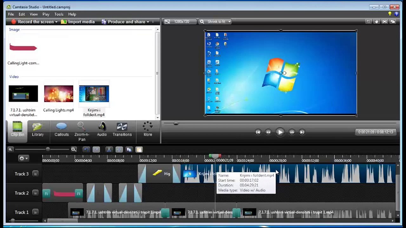Image resolution: width=406 pixels, height=228 pixels.
Task: Jump to next clip in preview
Action: click(x=302, y=132)
